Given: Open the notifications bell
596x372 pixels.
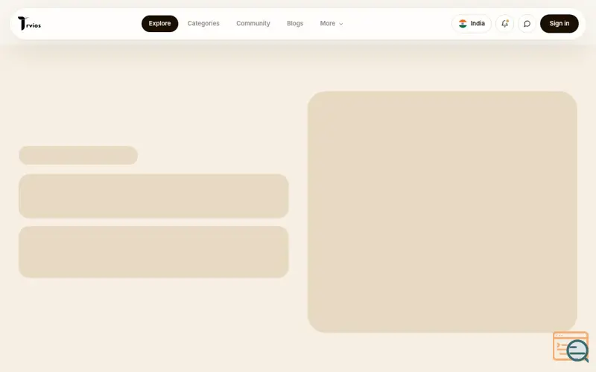Looking at the screenshot, I should point(505,24).
